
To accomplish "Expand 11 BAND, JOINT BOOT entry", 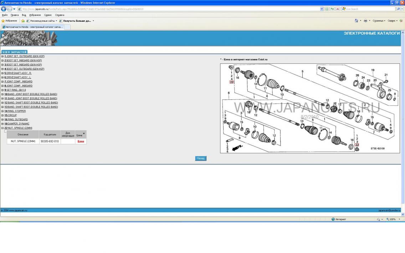I will pyautogui.click(x=2, y=98).
